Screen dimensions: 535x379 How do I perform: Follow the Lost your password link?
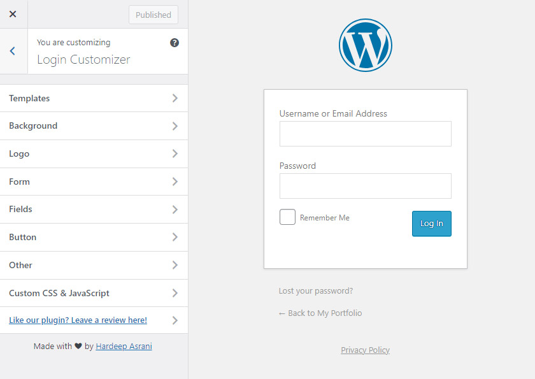[x=315, y=291]
